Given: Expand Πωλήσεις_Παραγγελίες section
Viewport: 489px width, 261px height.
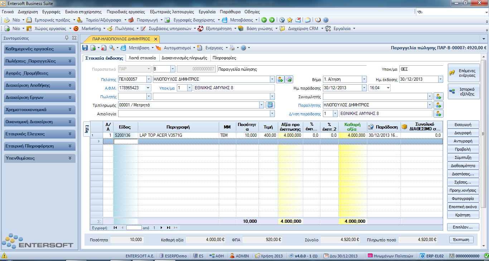Looking at the screenshot, I should [x=39, y=61].
